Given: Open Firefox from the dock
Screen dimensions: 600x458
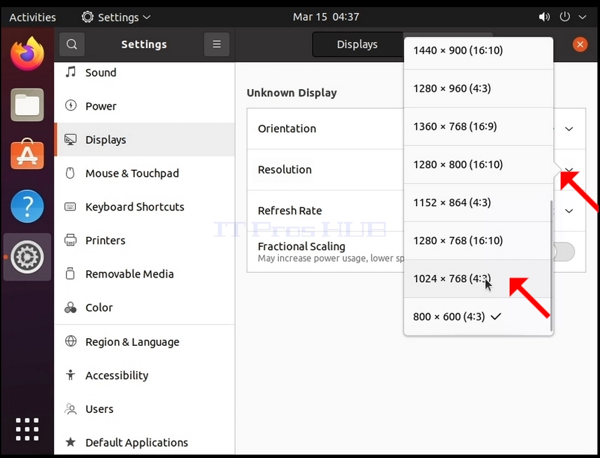Looking at the screenshot, I should tap(27, 53).
